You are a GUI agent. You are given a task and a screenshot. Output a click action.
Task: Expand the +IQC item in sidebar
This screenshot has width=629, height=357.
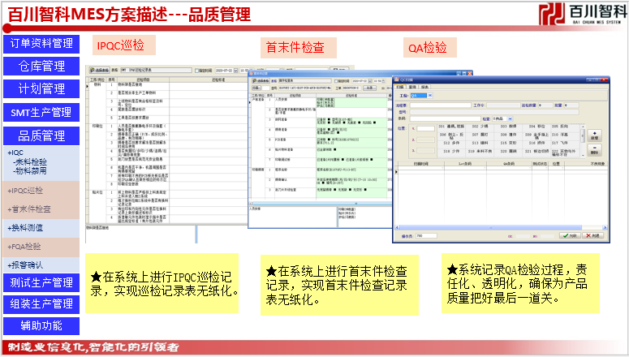[x=15, y=153]
